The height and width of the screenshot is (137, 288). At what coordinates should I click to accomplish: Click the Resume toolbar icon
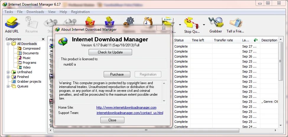click(31, 25)
